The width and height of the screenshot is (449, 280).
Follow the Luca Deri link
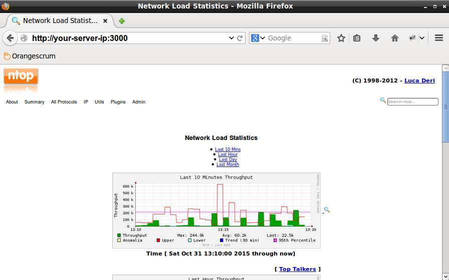click(419, 80)
